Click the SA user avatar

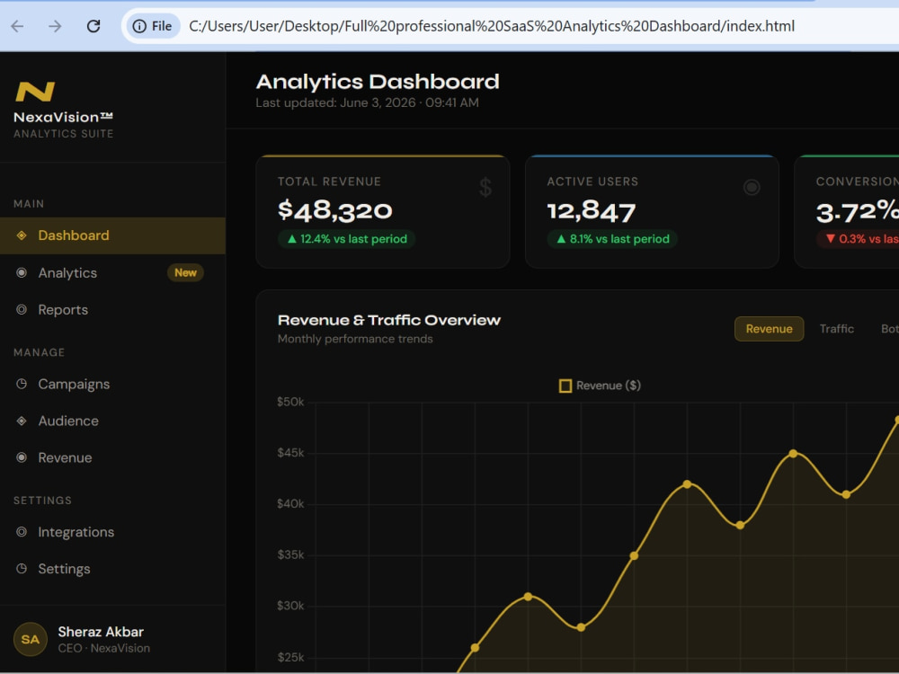(31, 639)
